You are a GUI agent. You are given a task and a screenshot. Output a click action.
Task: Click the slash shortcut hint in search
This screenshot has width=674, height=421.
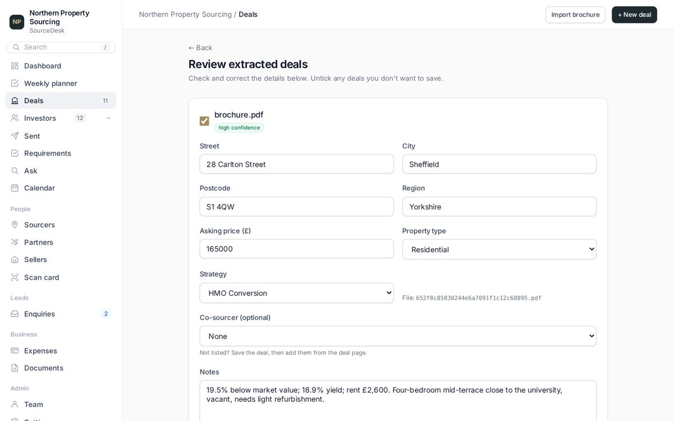click(x=105, y=47)
